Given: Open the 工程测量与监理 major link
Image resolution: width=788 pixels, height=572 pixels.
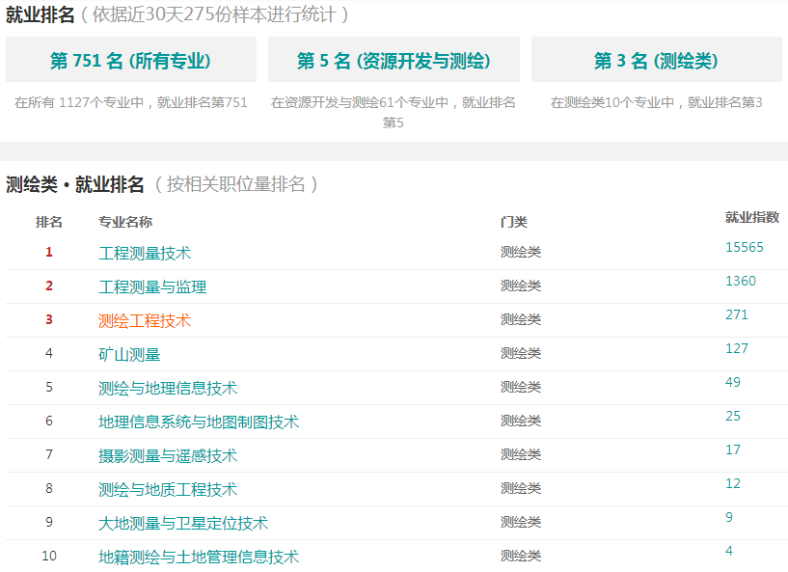Looking at the screenshot, I should point(152,287).
